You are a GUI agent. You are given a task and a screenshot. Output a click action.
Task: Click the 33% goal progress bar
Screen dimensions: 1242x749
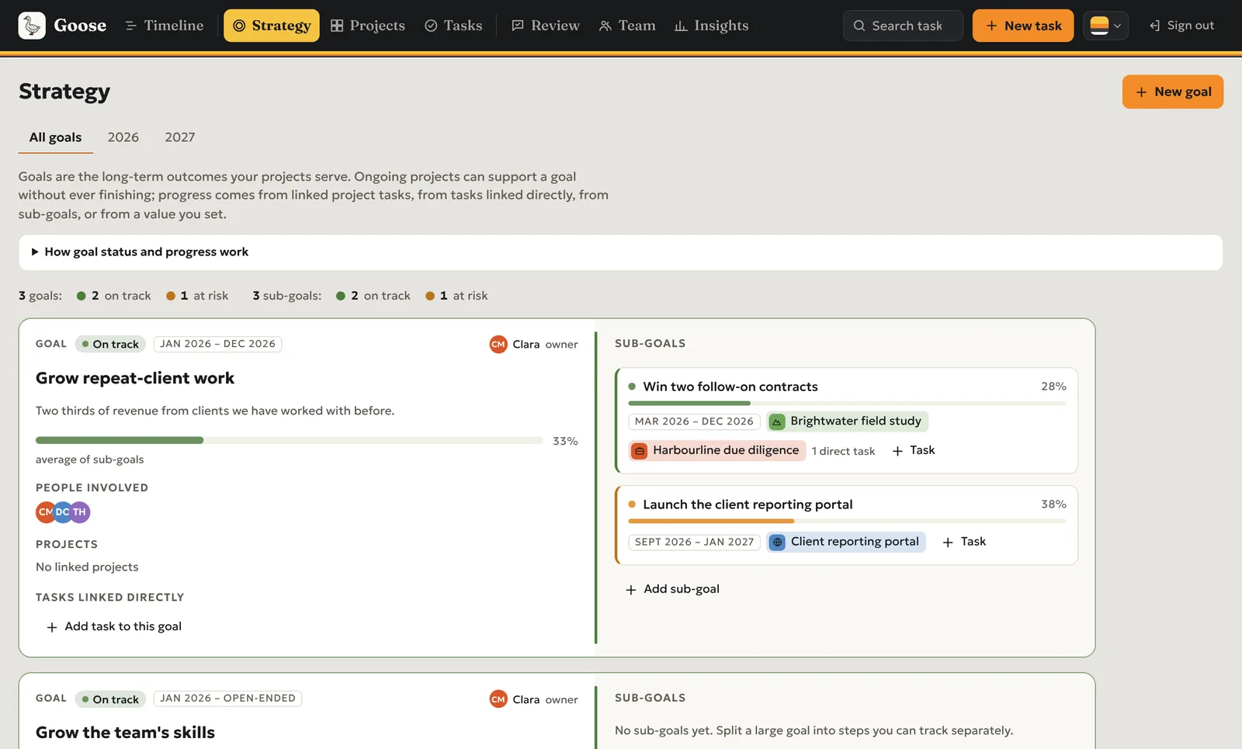click(x=289, y=441)
